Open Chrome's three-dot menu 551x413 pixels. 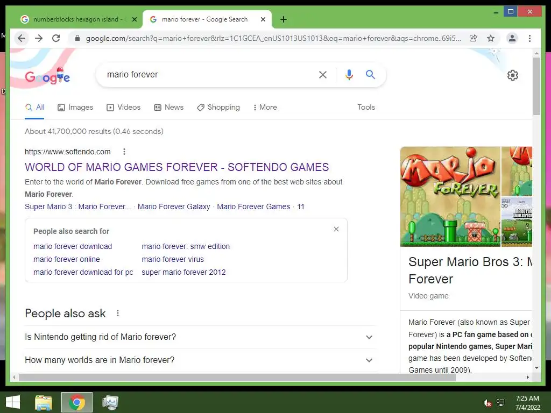[x=529, y=38]
